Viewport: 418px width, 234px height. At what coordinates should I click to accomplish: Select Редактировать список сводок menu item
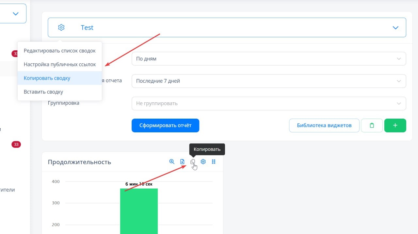tap(60, 51)
